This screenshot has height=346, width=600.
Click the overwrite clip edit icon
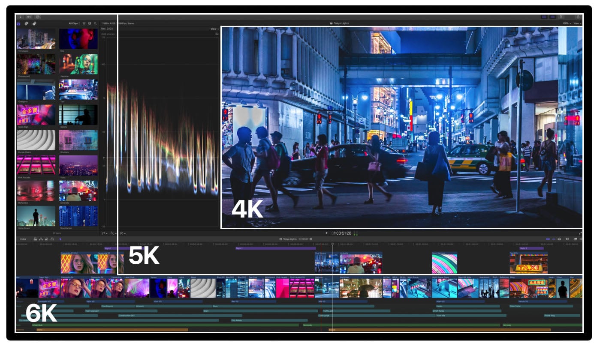52,239
